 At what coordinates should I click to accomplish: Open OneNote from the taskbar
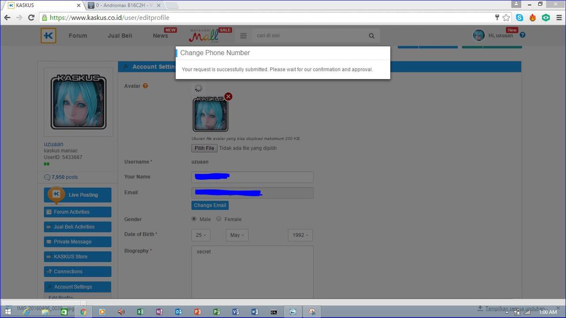tap(159, 311)
